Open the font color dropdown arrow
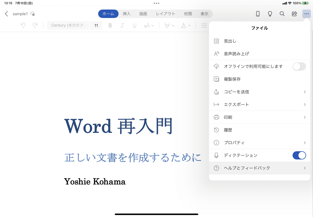This screenshot has height=217, width=313. (189, 25)
